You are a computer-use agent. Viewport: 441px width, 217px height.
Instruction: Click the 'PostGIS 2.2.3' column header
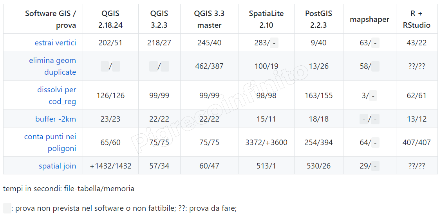tap(318, 19)
